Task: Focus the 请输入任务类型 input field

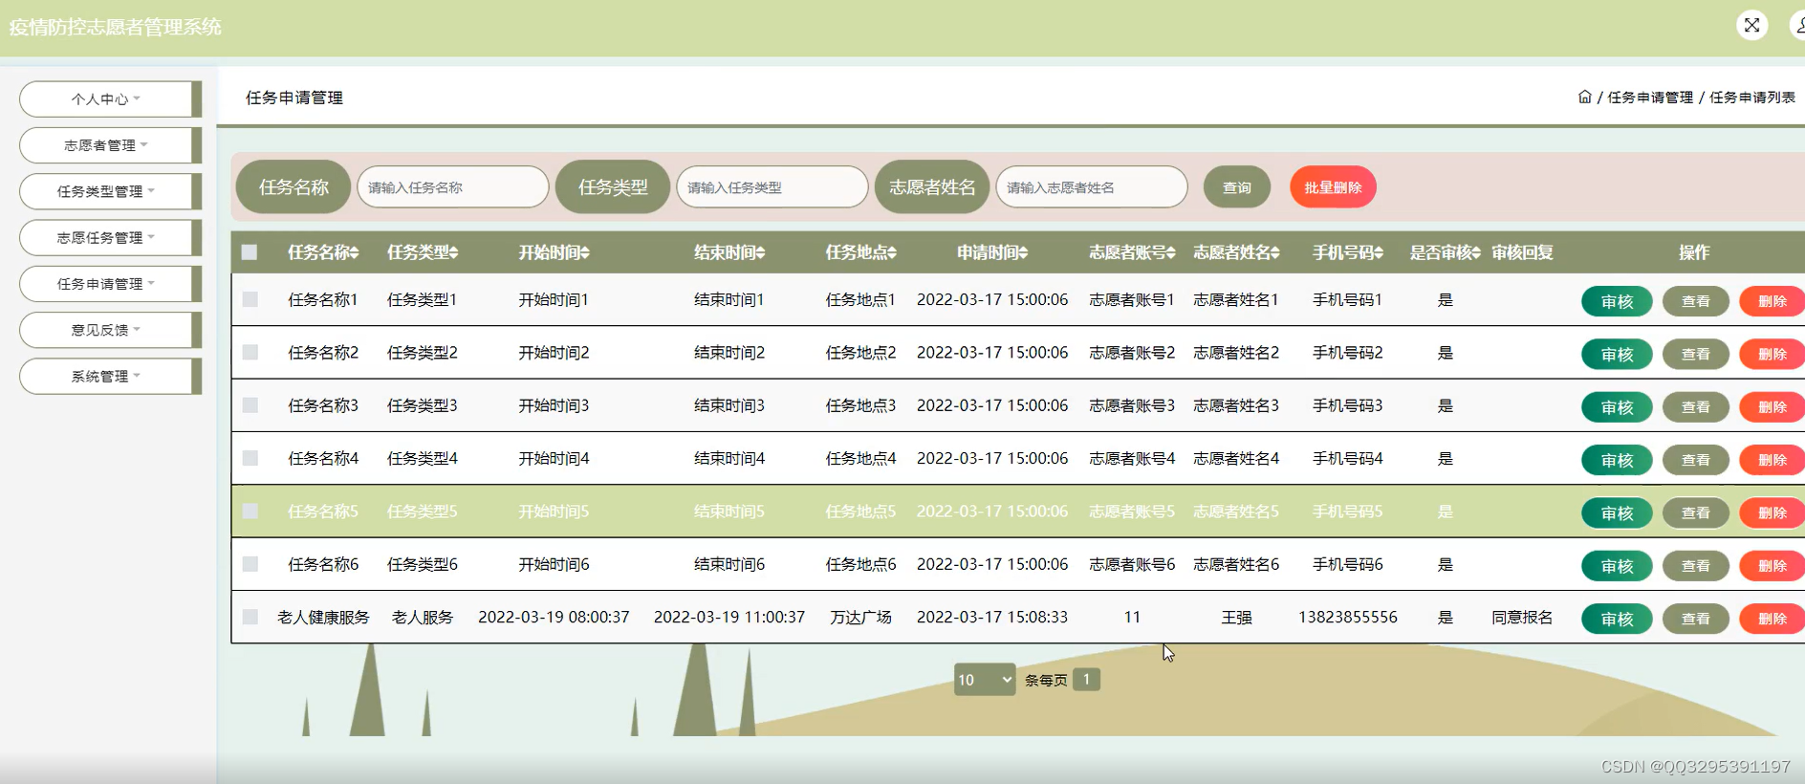Action: coord(772,187)
